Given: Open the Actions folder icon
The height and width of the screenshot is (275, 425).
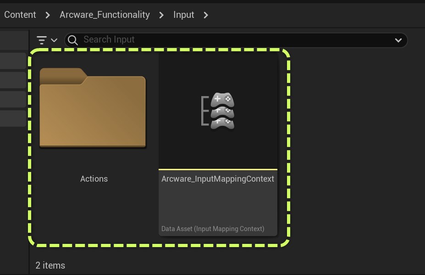Looking at the screenshot, I should click(x=93, y=109).
